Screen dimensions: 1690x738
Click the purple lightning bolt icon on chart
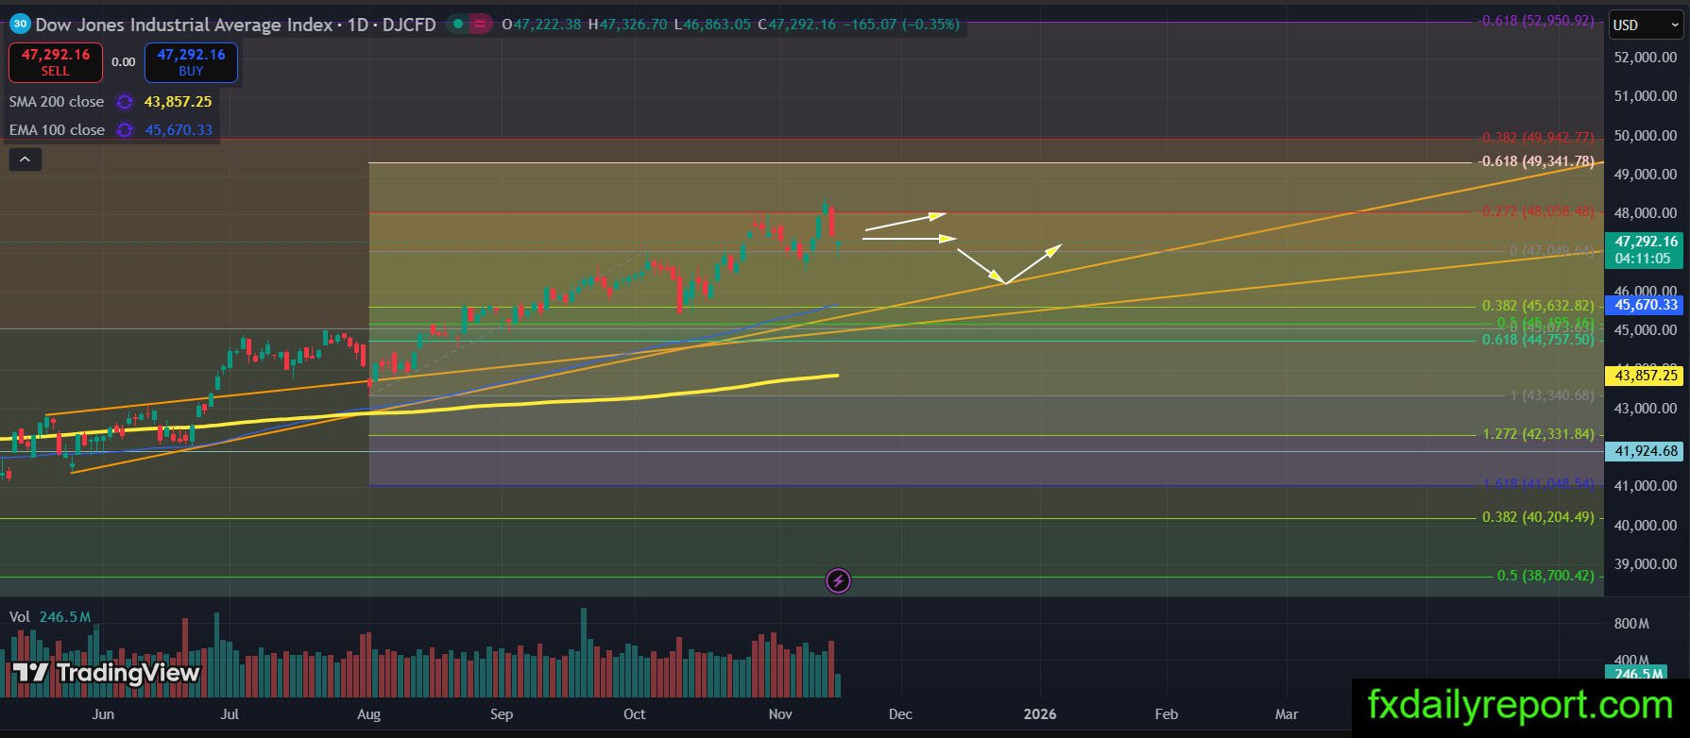point(838,580)
